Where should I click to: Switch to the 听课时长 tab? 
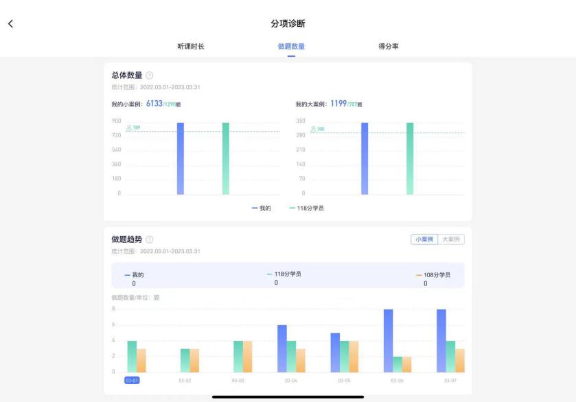pyautogui.click(x=191, y=46)
